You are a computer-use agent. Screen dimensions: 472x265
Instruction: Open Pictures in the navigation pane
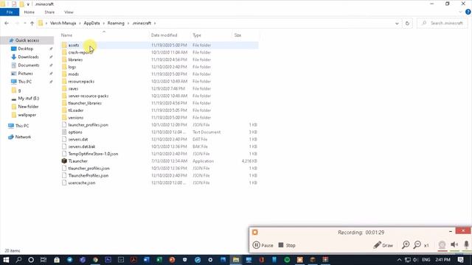point(25,74)
